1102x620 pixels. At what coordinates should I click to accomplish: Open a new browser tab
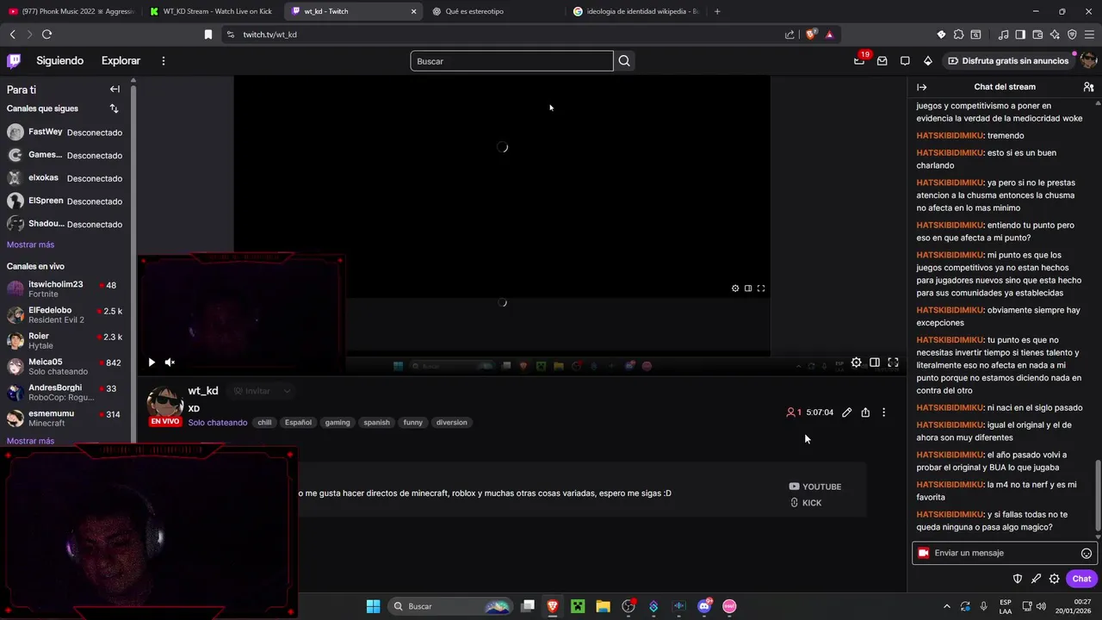717,11
